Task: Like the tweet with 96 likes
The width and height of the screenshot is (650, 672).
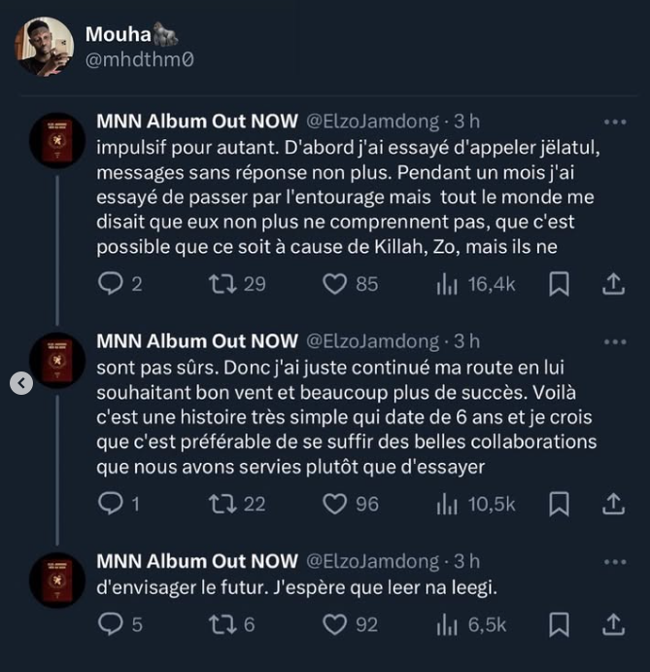Action: 335,503
